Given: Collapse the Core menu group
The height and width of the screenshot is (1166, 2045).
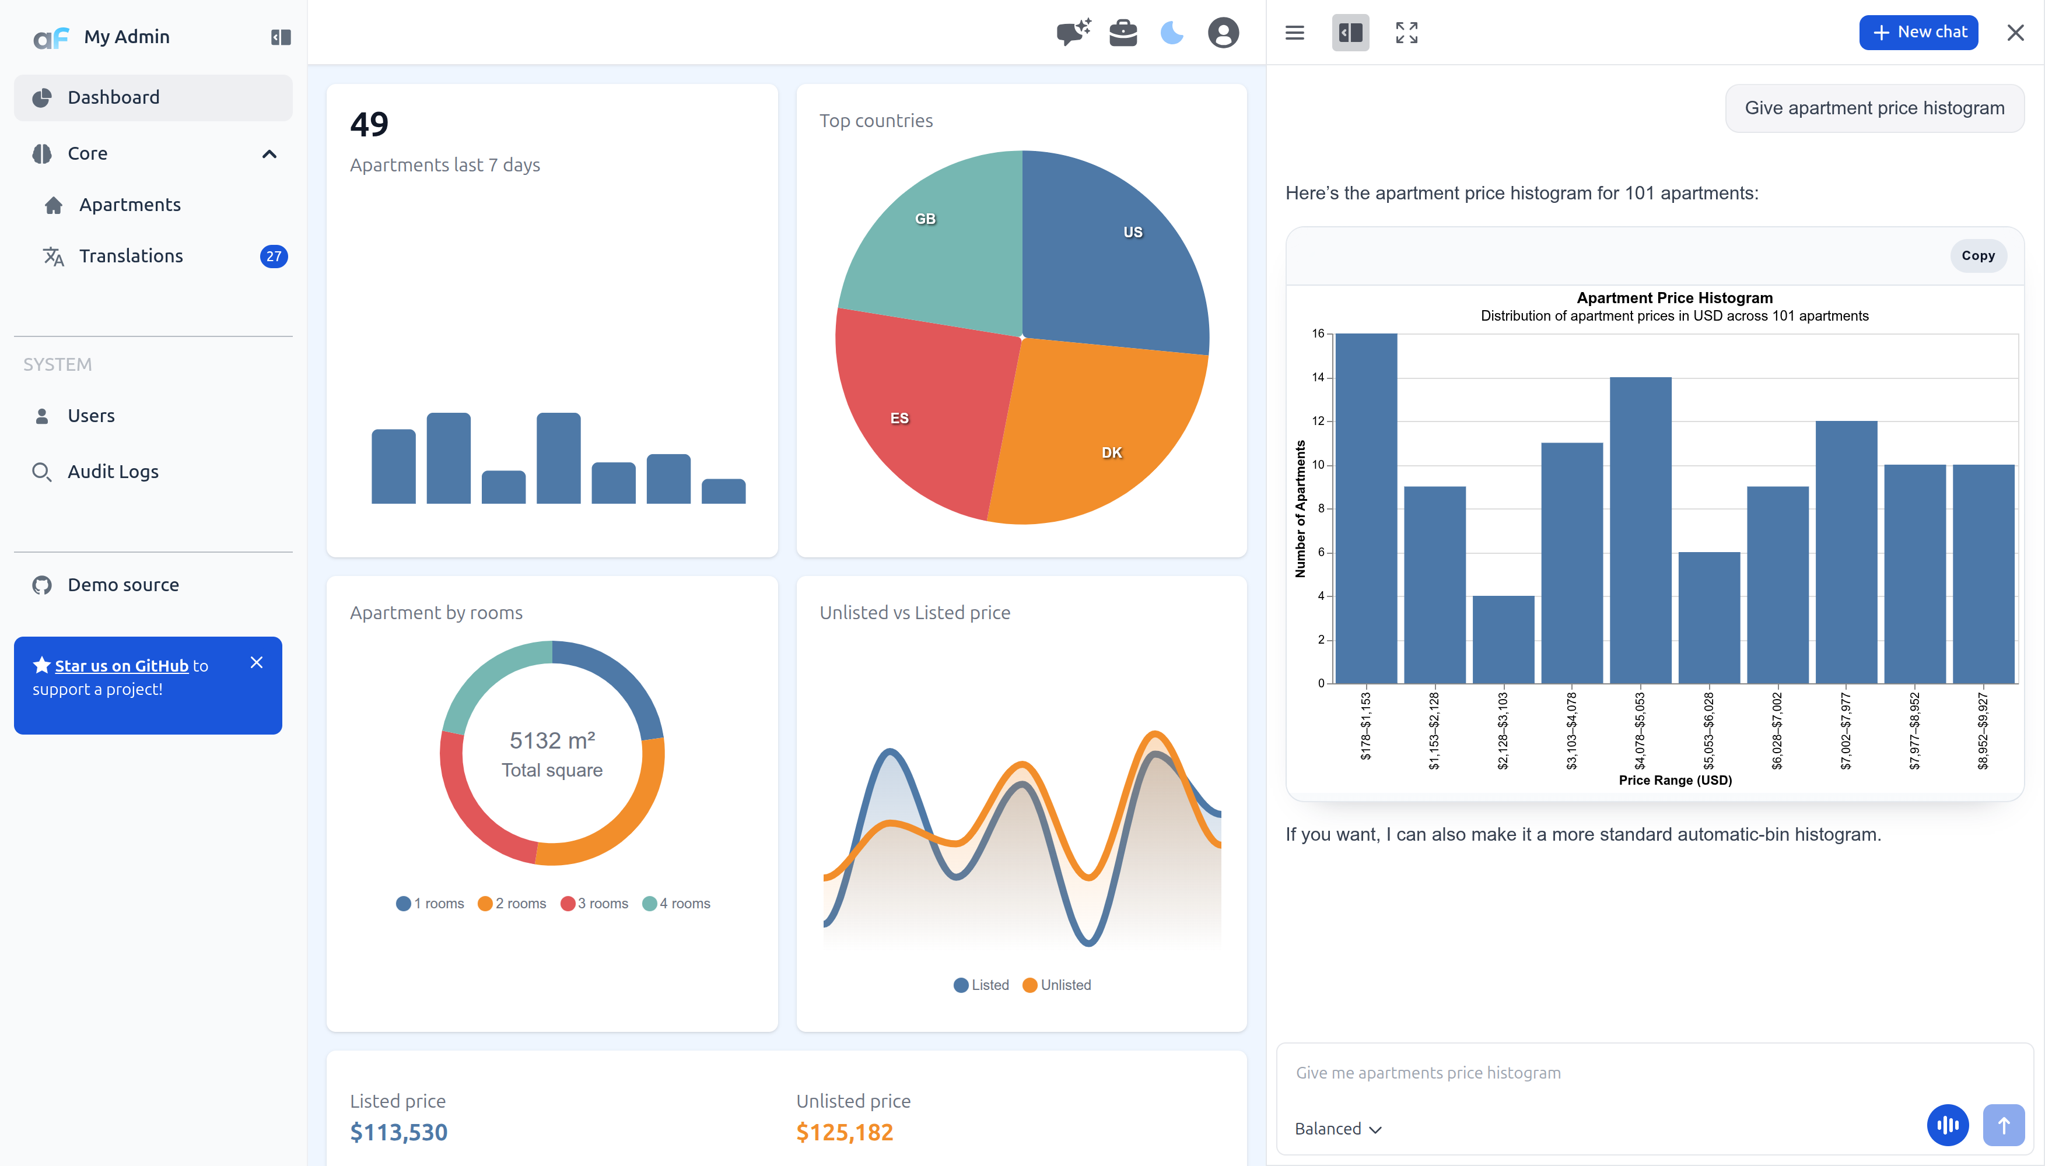Looking at the screenshot, I should click(153, 154).
